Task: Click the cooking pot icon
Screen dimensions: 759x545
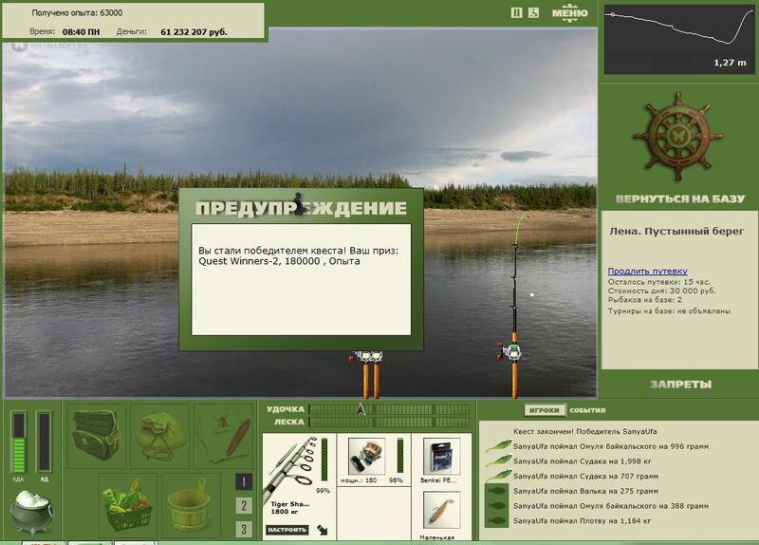Action: [x=32, y=512]
